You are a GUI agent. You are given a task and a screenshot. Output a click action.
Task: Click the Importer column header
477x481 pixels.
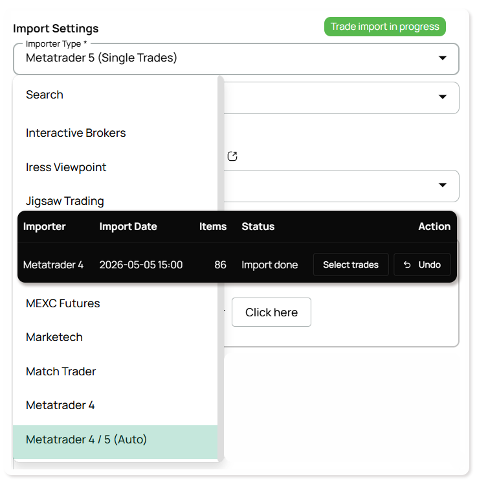tap(45, 226)
